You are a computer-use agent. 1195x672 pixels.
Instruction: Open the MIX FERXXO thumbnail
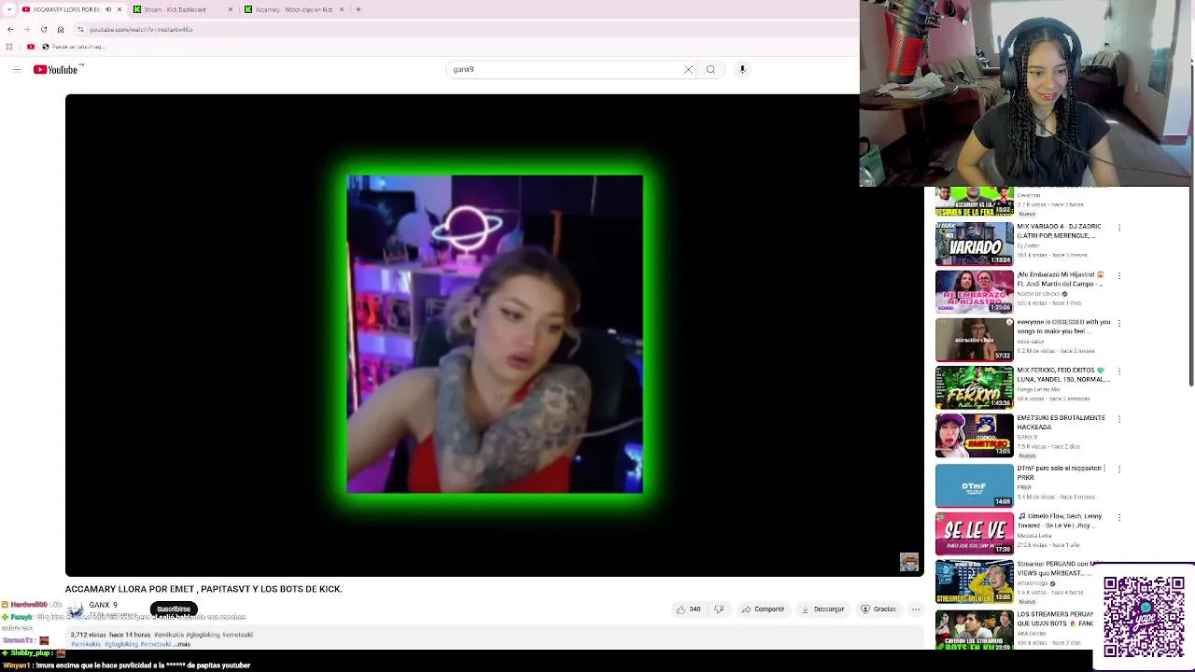tap(975, 388)
